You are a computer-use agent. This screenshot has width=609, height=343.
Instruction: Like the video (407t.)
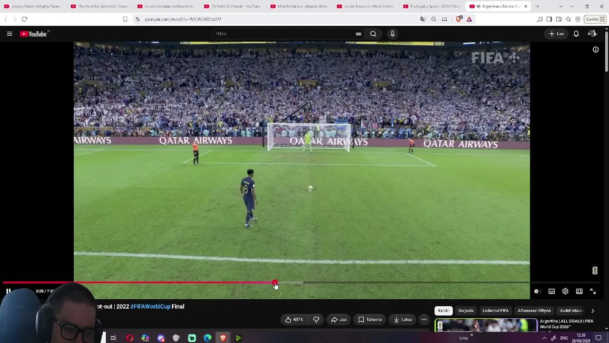coord(294,320)
